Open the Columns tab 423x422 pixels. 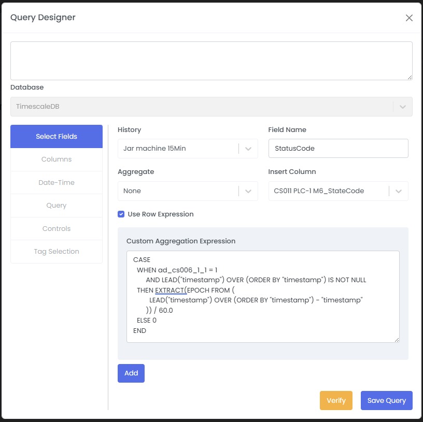point(57,159)
